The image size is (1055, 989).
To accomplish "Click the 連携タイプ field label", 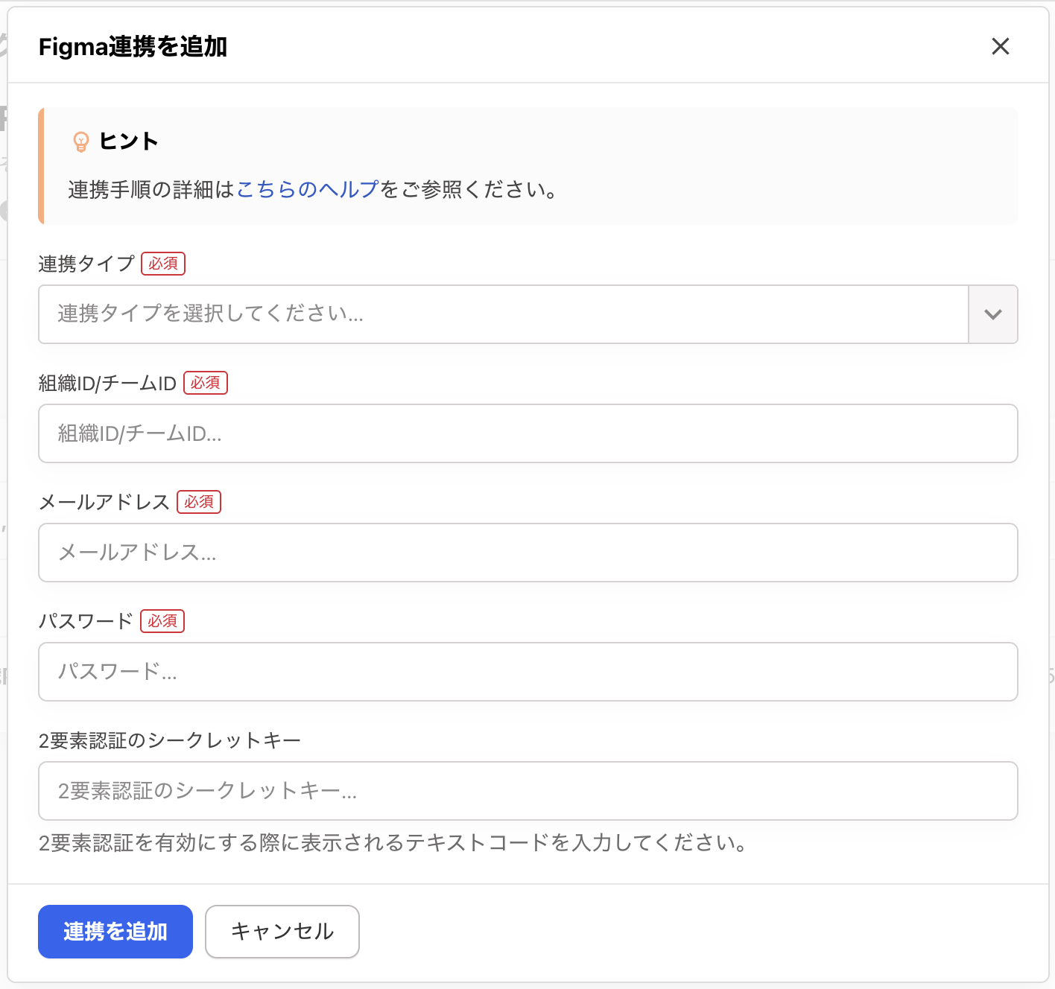I will 86,264.
